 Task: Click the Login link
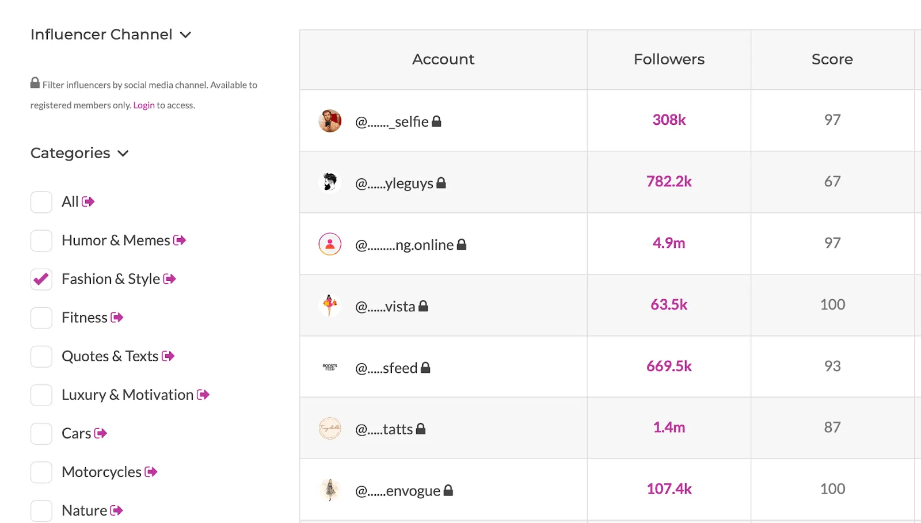[x=143, y=105]
